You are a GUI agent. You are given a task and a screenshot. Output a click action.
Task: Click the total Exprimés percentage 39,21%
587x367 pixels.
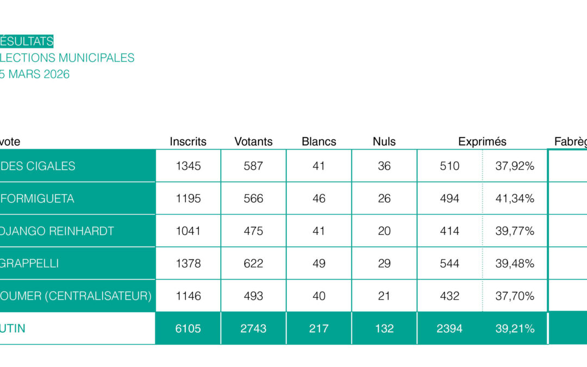point(515,328)
